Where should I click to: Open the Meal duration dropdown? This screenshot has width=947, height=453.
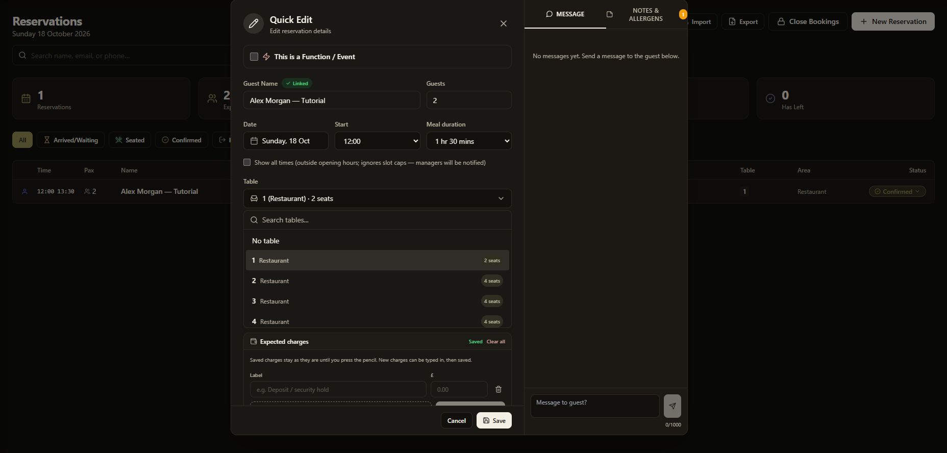point(469,141)
